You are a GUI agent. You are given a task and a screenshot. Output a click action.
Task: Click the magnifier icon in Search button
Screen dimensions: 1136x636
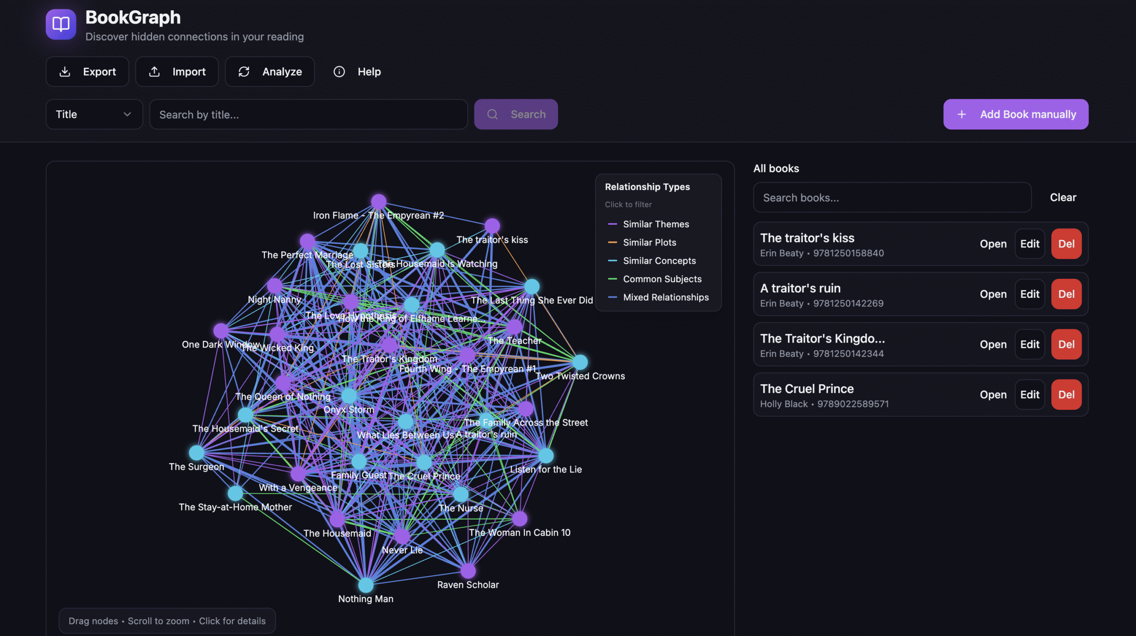click(492, 114)
